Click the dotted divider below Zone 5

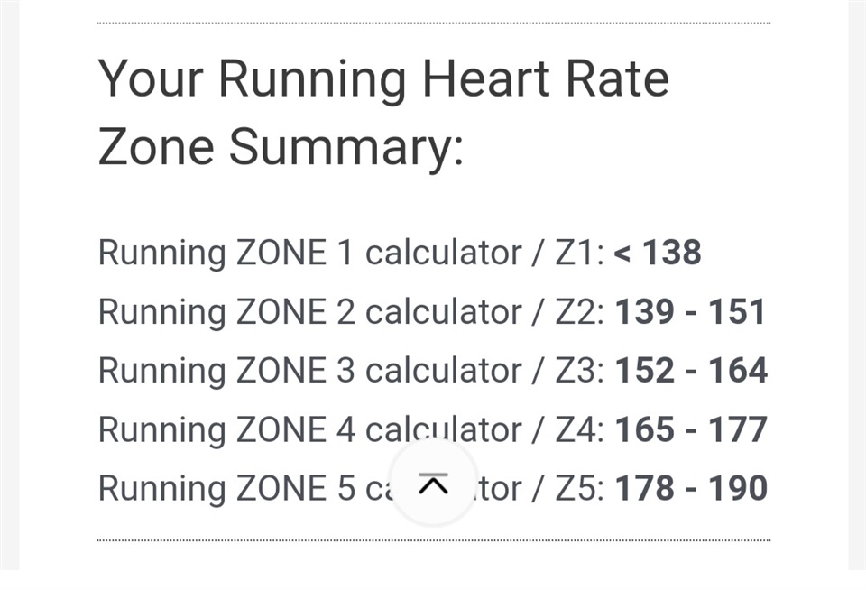click(x=434, y=540)
